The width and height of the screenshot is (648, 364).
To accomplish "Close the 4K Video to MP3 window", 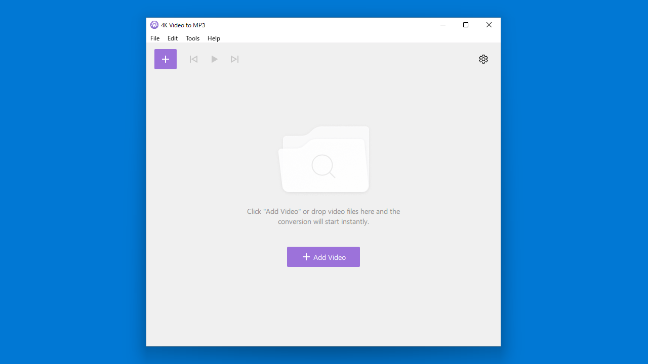I will click(489, 25).
